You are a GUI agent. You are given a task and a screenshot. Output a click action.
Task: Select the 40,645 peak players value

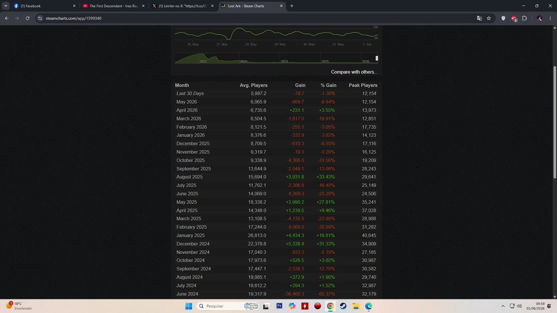pyautogui.click(x=369, y=235)
